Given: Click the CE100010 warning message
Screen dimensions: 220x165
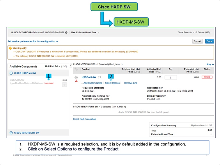Looking at the screenshot, I should (x=77, y=52).
